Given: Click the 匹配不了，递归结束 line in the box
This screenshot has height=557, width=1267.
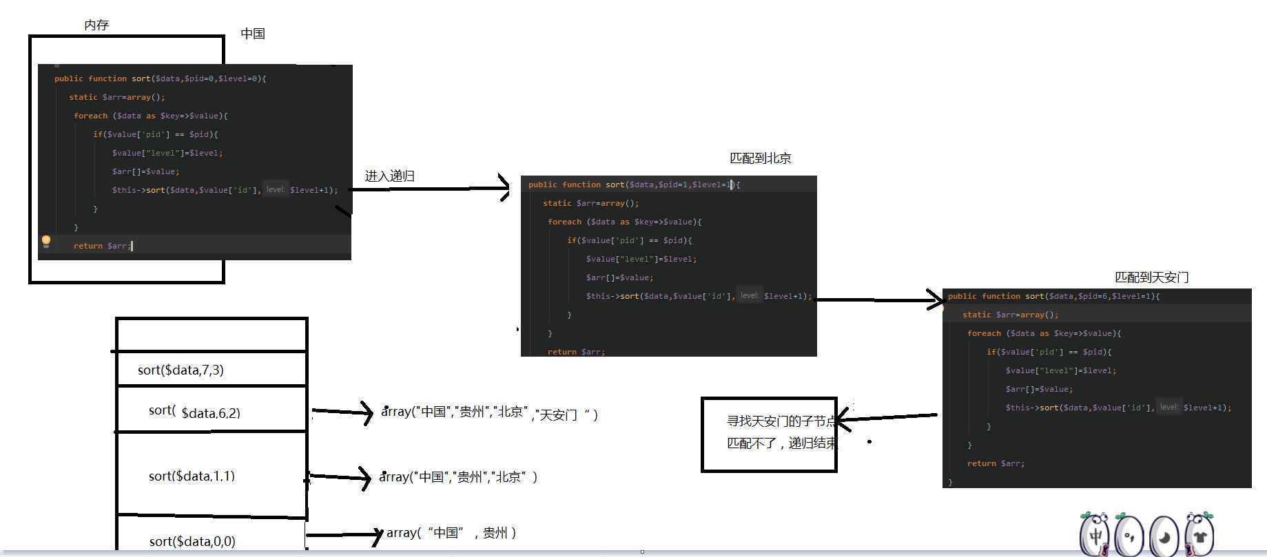Looking at the screenshot, I should tap(781, 443).
